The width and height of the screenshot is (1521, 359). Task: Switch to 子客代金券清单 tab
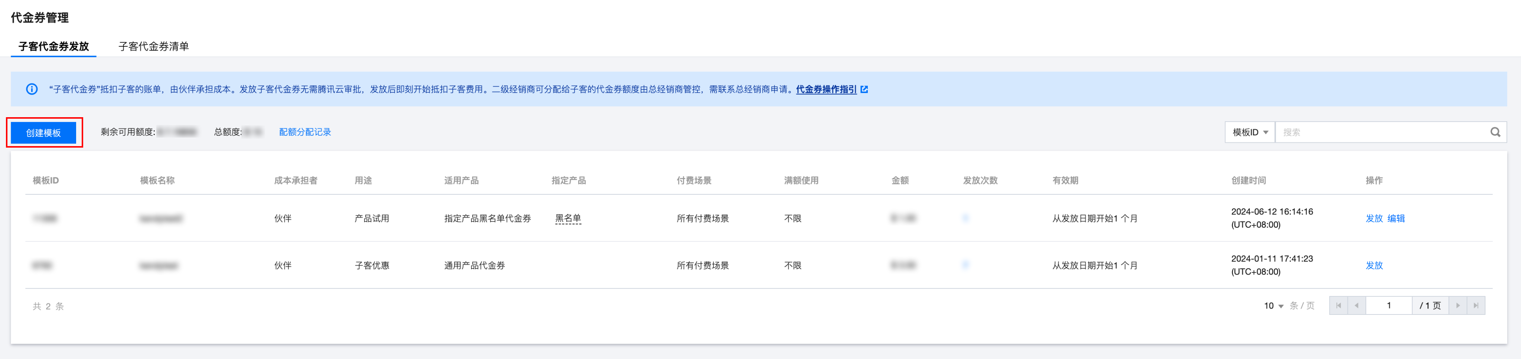point(153,46)
